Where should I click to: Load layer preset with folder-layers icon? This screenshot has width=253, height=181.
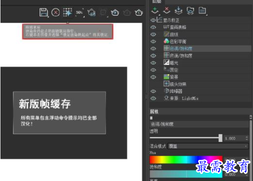click(x=190, y=11)
